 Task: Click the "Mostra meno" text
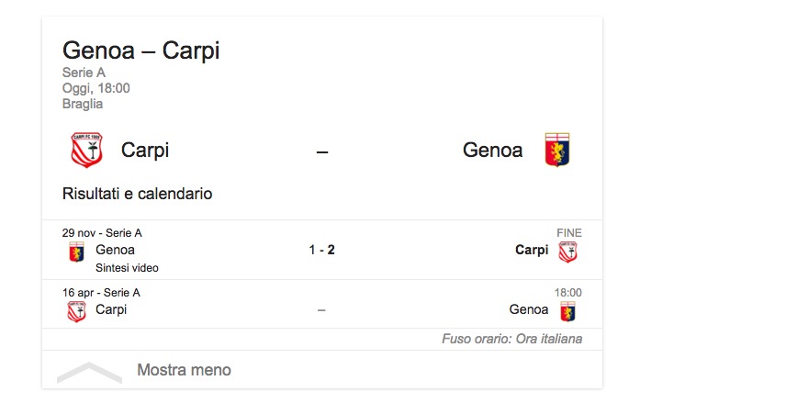(184, 370)
